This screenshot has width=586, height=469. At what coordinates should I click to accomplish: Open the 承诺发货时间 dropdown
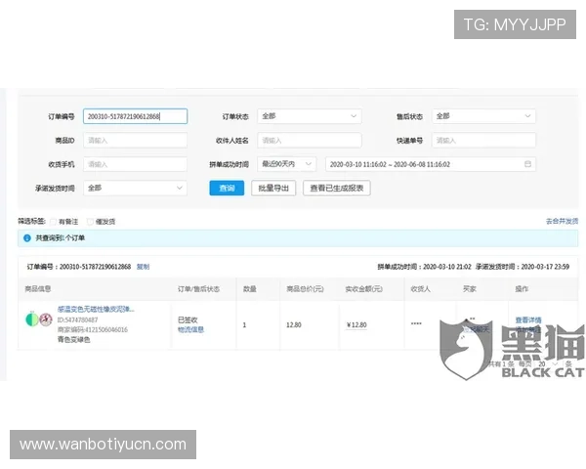(135, 189)
